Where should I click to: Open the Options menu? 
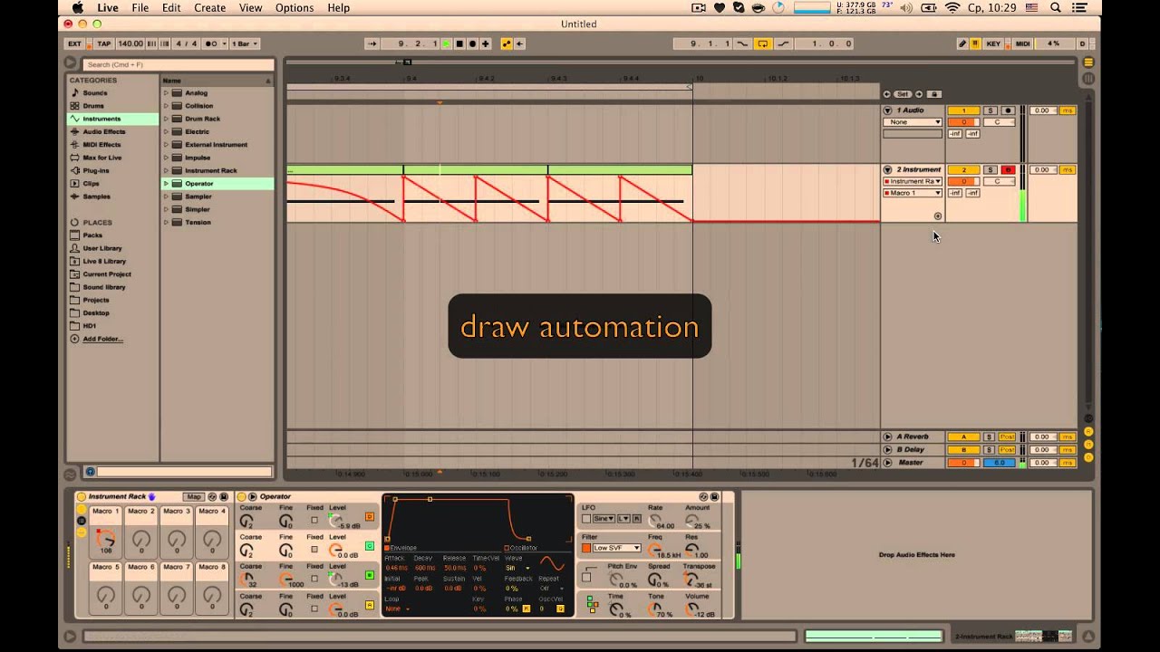point(295,8)
